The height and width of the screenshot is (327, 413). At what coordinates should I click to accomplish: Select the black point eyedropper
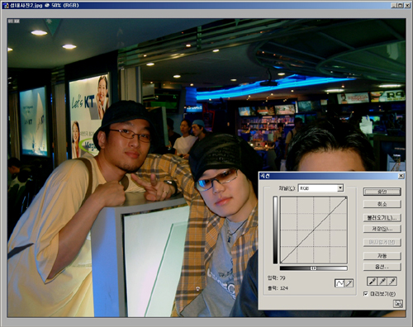pyautogui.click(x=372, y=282)
